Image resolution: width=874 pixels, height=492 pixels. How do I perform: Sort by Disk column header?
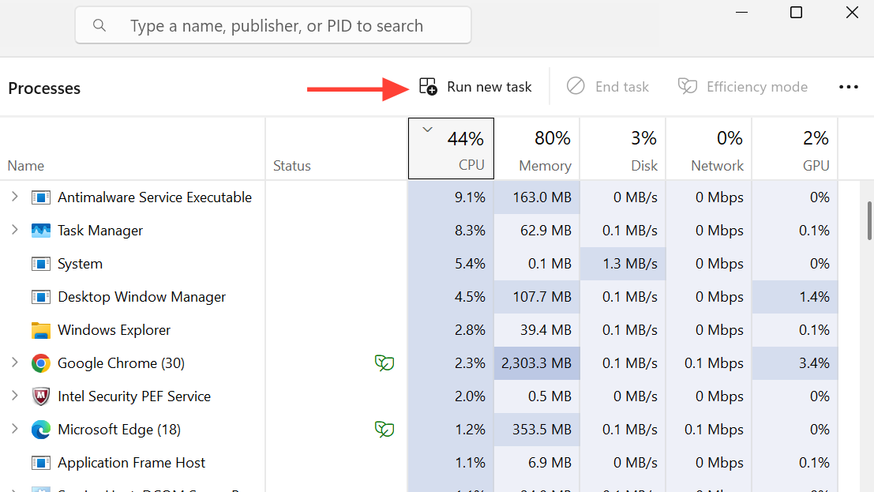623,148
